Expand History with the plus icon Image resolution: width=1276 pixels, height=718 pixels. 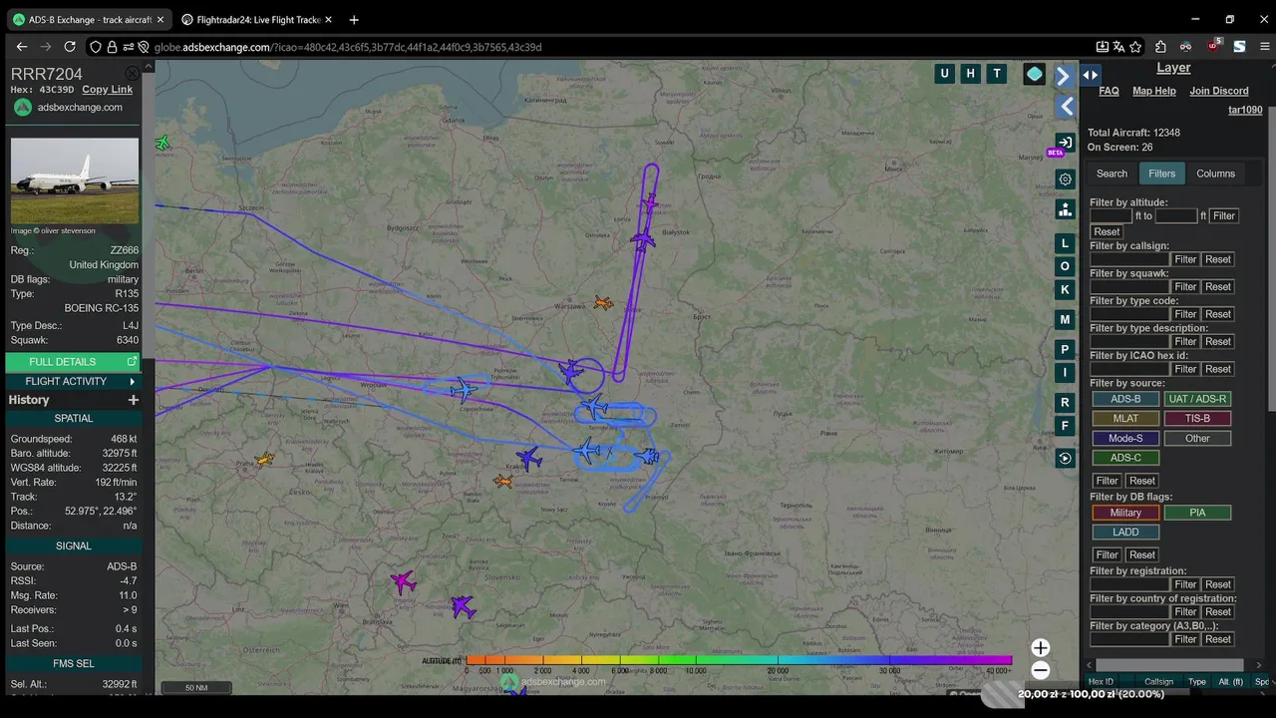coord(134,400)
